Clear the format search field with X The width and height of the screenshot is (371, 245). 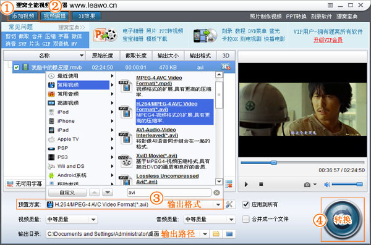pyautogui.click(x=216, y=193)
